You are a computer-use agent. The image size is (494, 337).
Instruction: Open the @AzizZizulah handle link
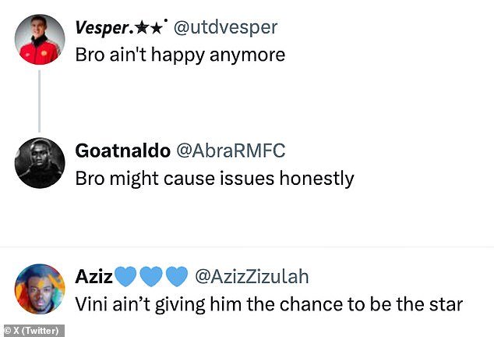pyautogui.click(x=251, y=276)
